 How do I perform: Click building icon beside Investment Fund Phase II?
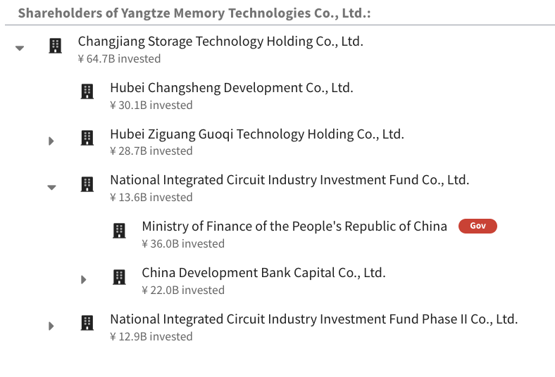click(87, 324)
